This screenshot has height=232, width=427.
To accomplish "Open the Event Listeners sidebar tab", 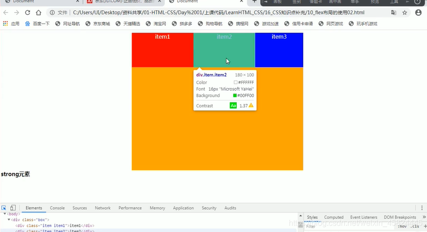I will pos(364,217).
